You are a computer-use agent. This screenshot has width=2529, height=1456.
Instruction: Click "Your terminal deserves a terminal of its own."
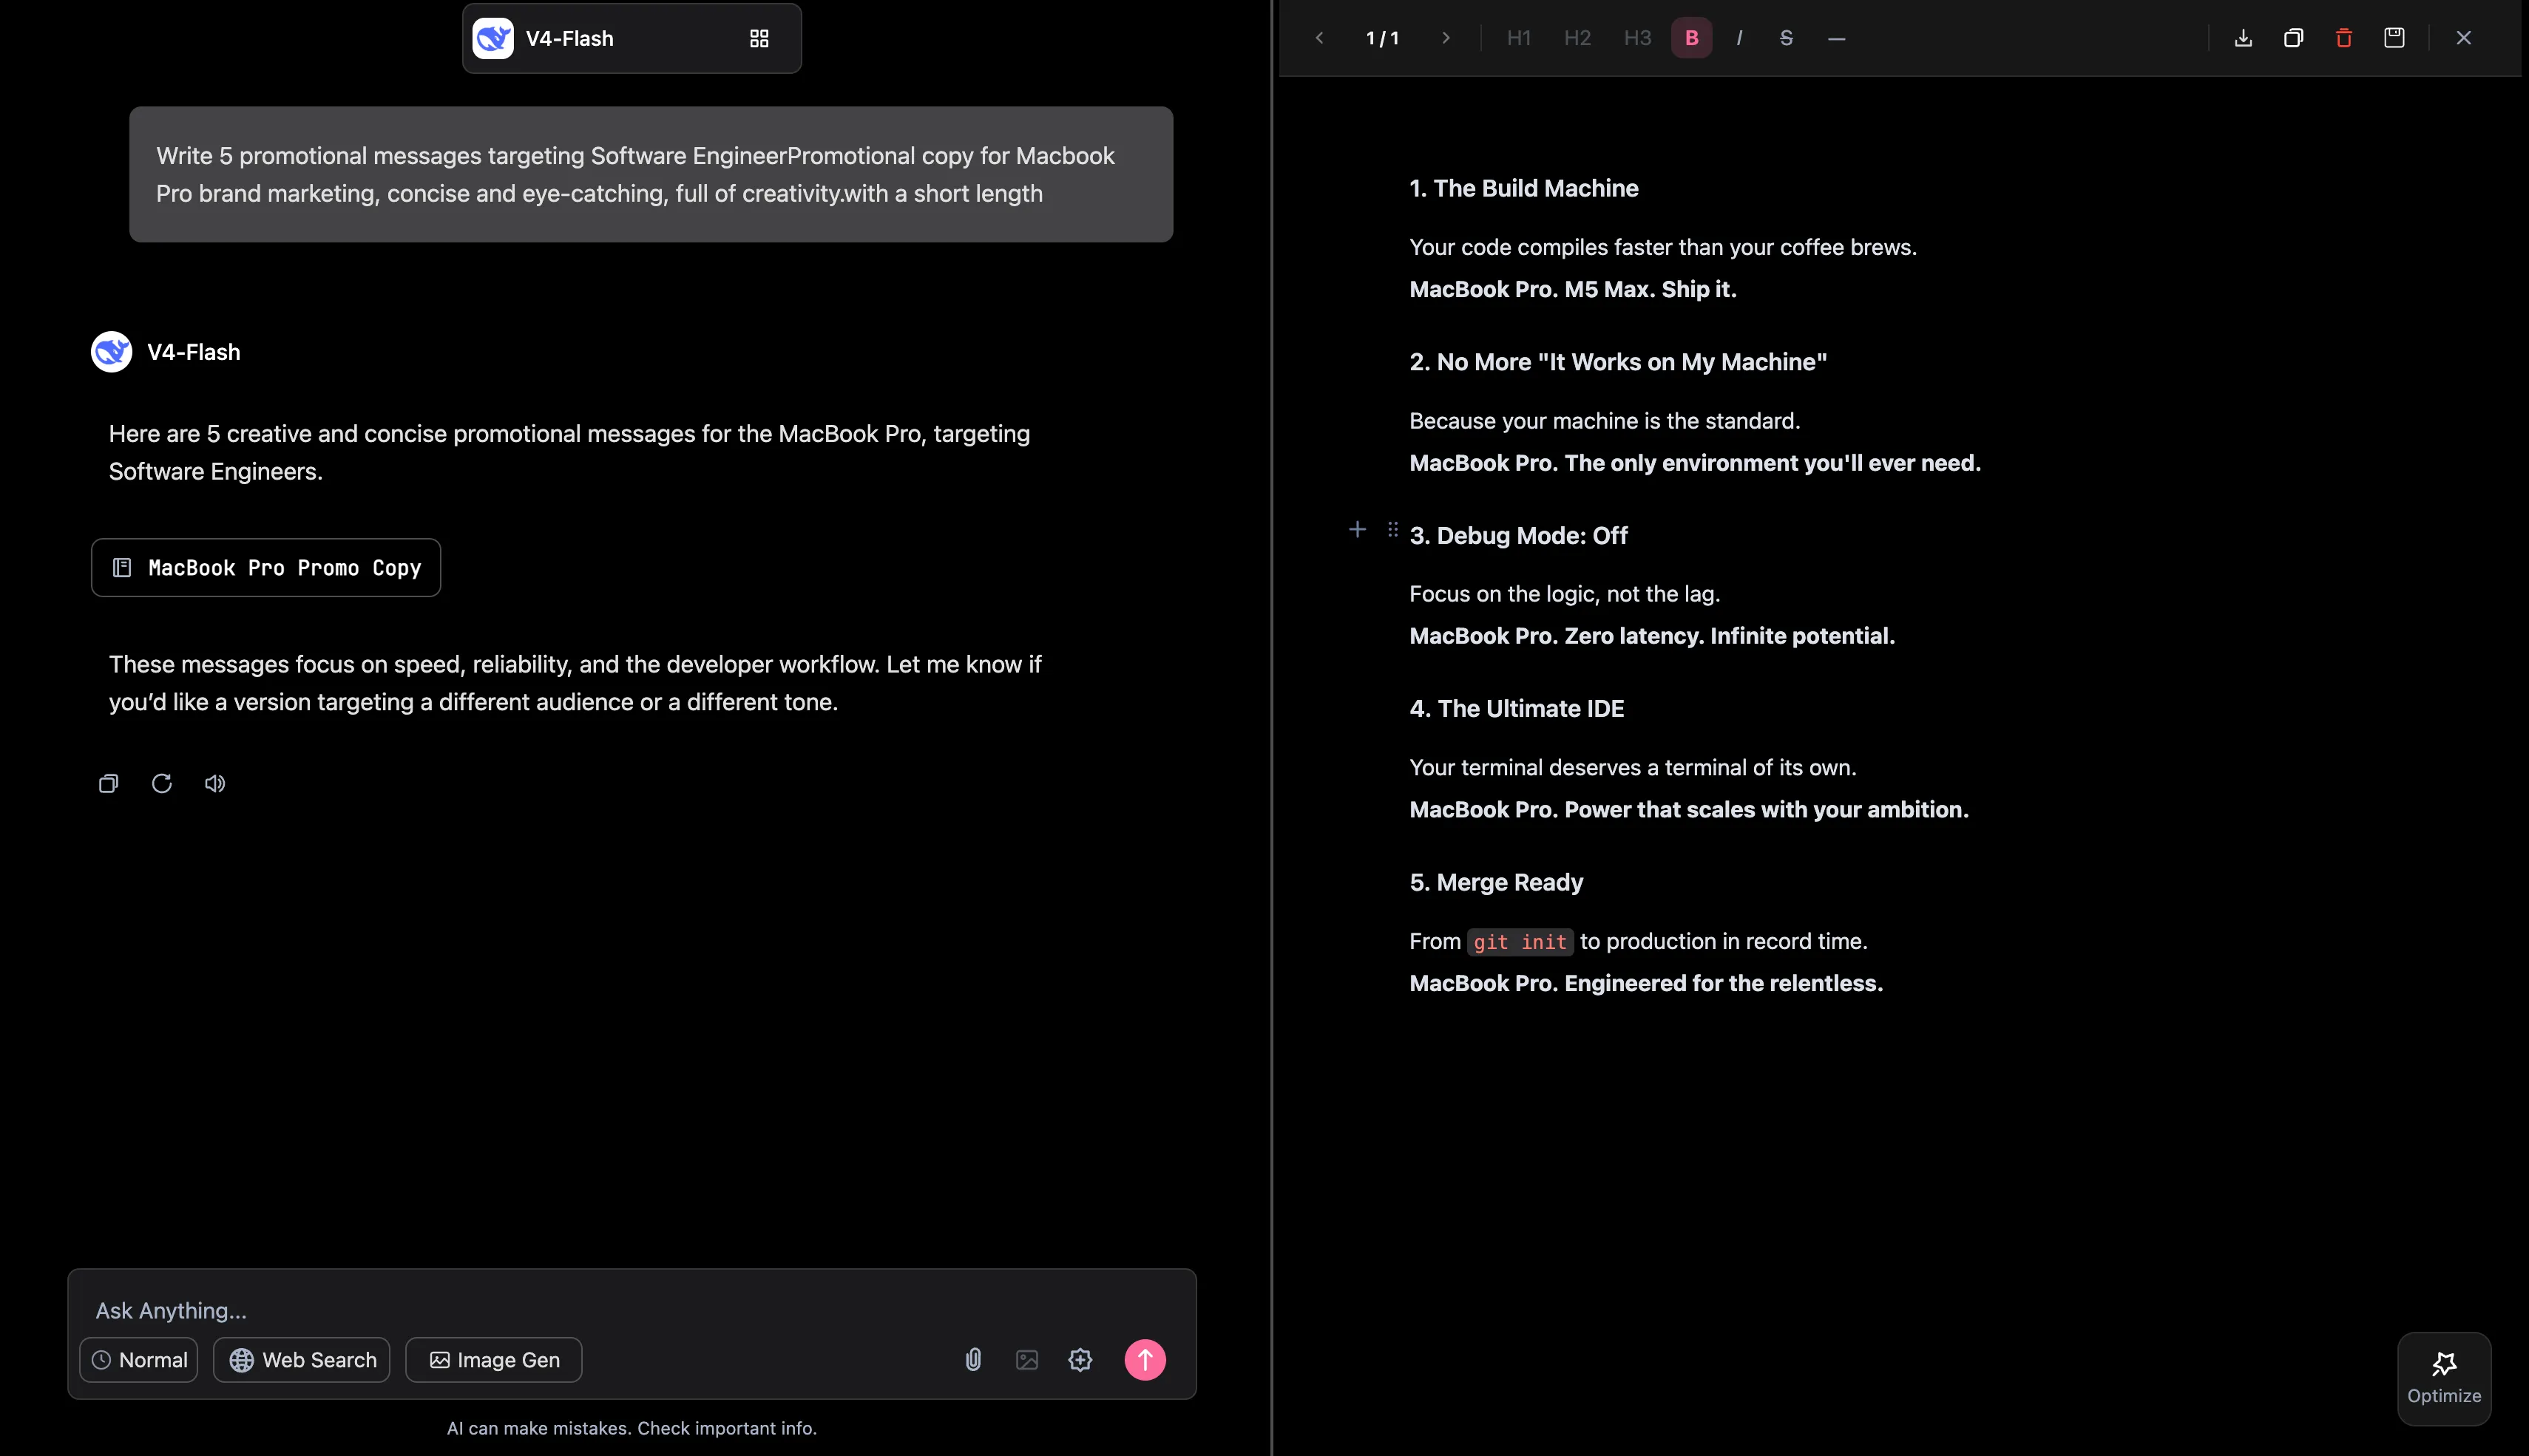(x=1633, y=767)
